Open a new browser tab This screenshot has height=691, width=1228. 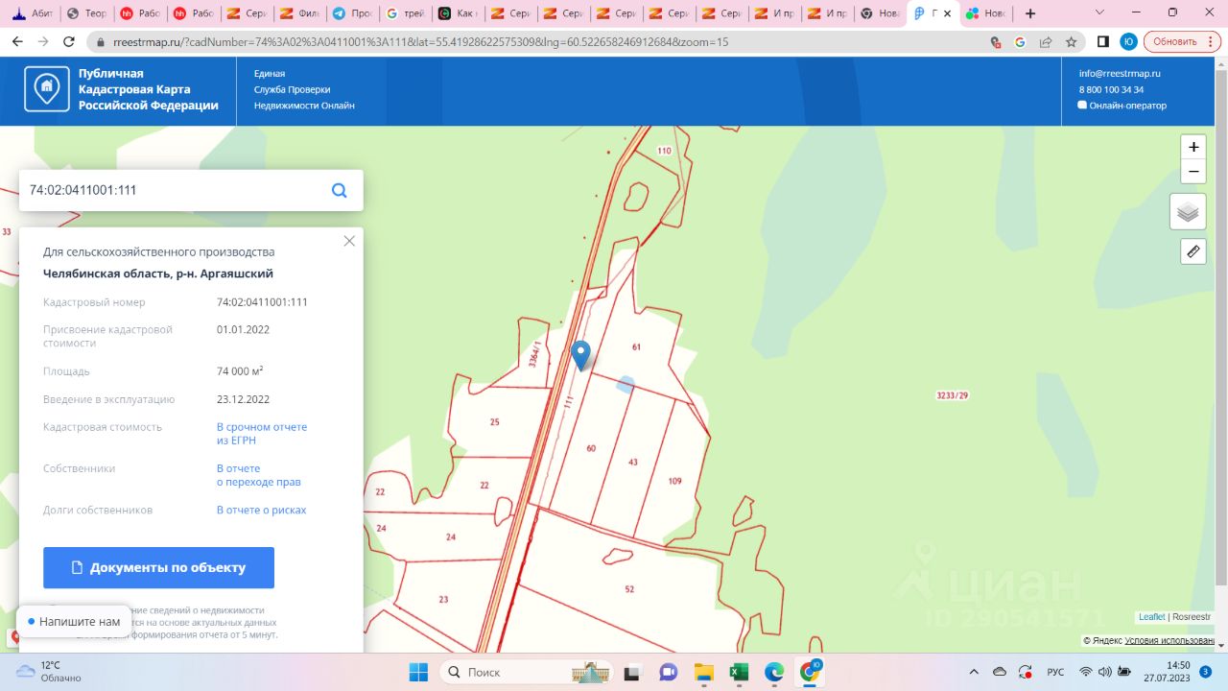coord(1030,13)
